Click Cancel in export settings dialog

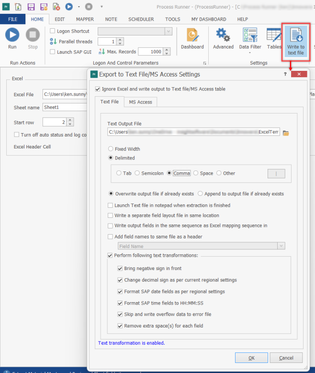coord(286,358)
